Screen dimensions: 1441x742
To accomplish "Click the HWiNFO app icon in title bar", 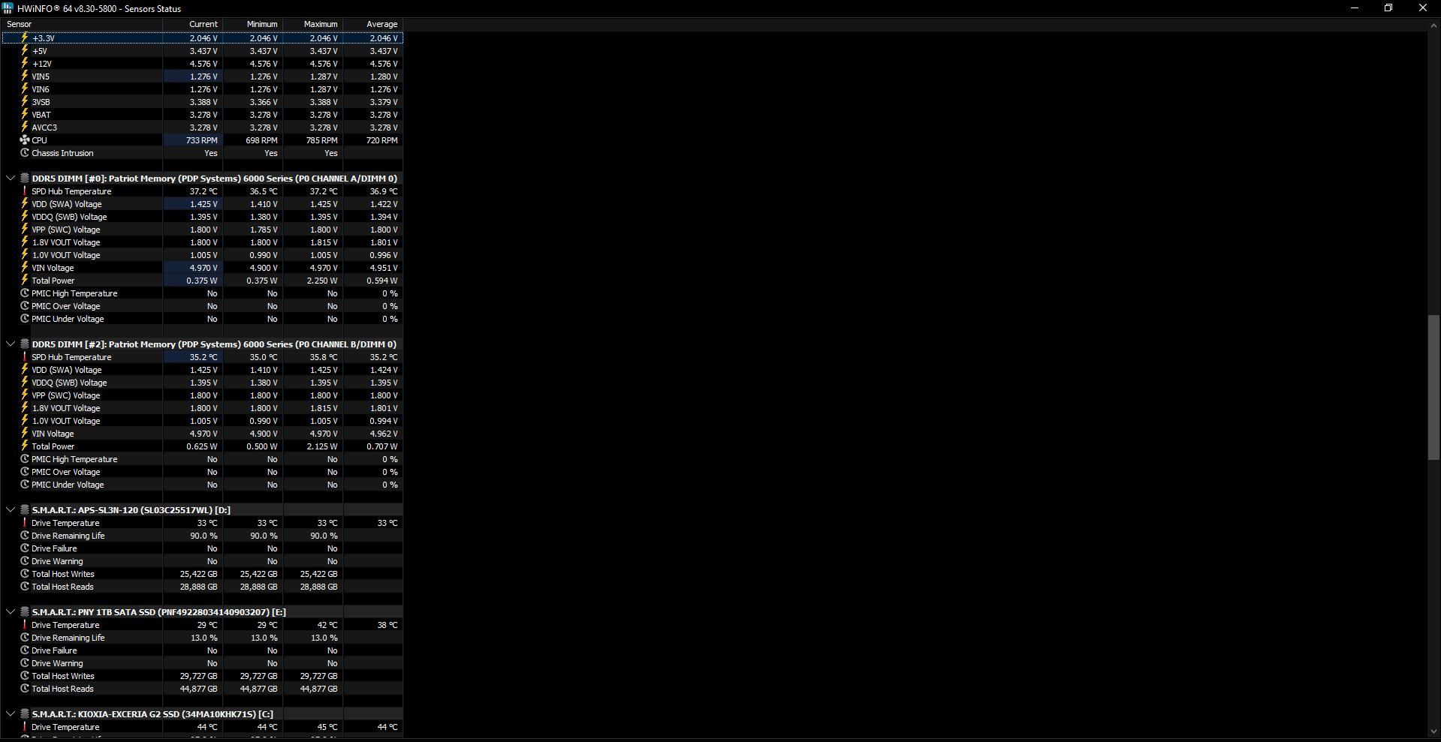I will click(8, 8).
